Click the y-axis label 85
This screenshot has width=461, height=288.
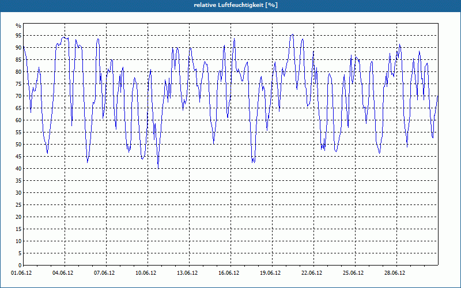tap(18, 60)
